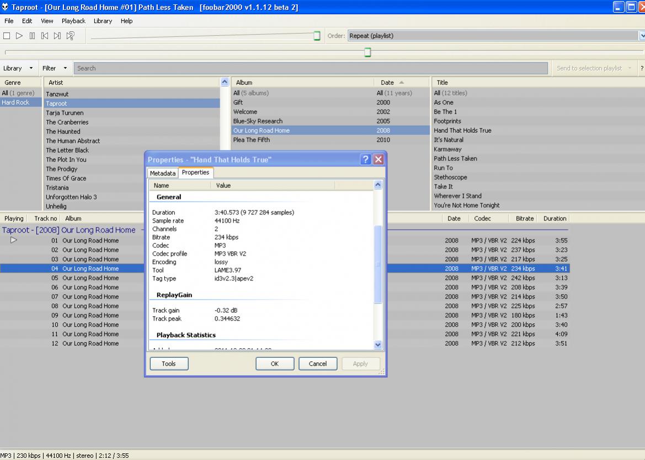Select album Our Long Road Home
Viewport: 645px width, 460px height.
pyautogui.click(x=331, y=131)
